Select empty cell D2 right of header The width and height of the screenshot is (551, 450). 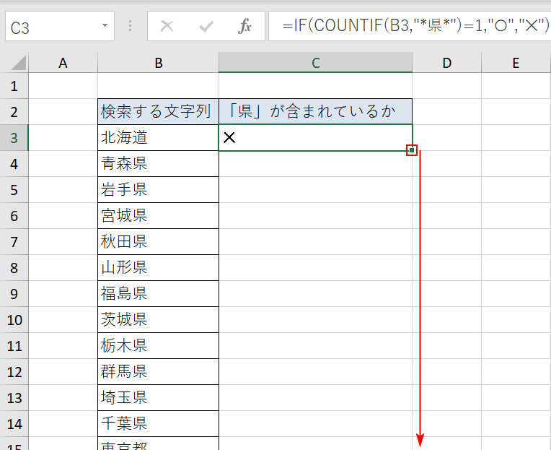click(x=446, y=112)
